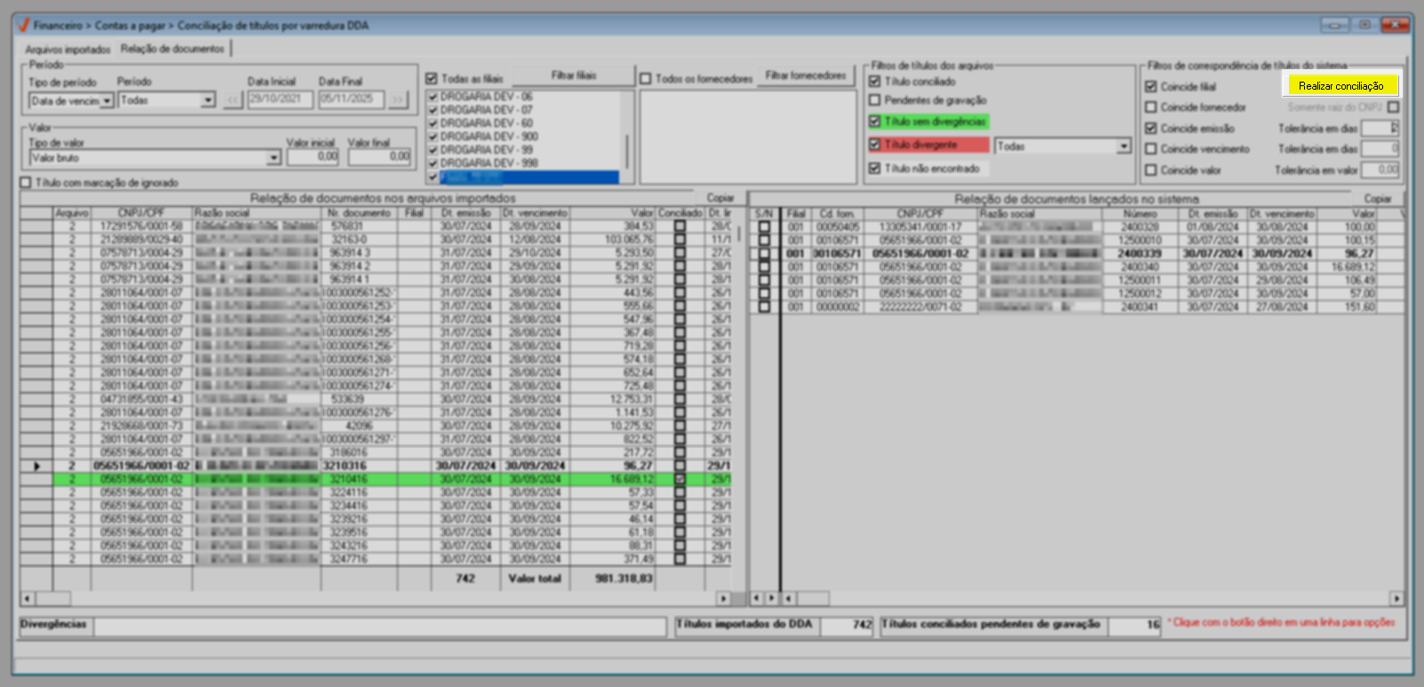Screen dimensions: 1424x687
Task: Click the Copiar button above system documents
Action: 1377,199
